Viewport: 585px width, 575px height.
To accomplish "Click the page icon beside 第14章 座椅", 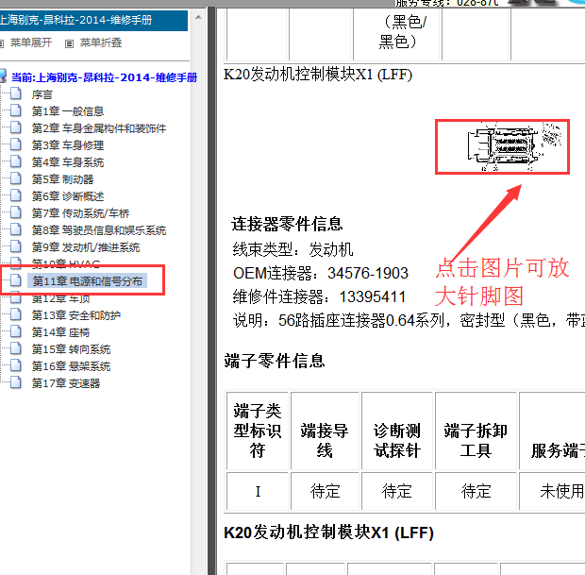I will pyautogui.click(x=16, y=331).
